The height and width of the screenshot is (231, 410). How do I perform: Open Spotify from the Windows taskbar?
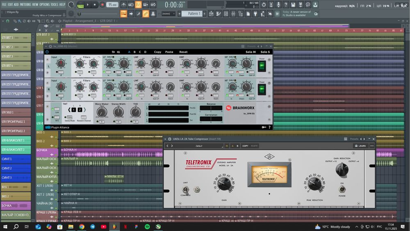point(147,227)
